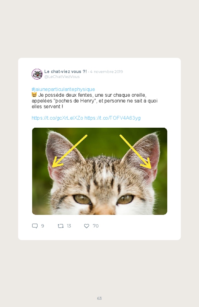The width and height of the screenshot is (199, 307).
Task: Click the smiling cat emoji in the tweet
Action: (x=34, y=95)
